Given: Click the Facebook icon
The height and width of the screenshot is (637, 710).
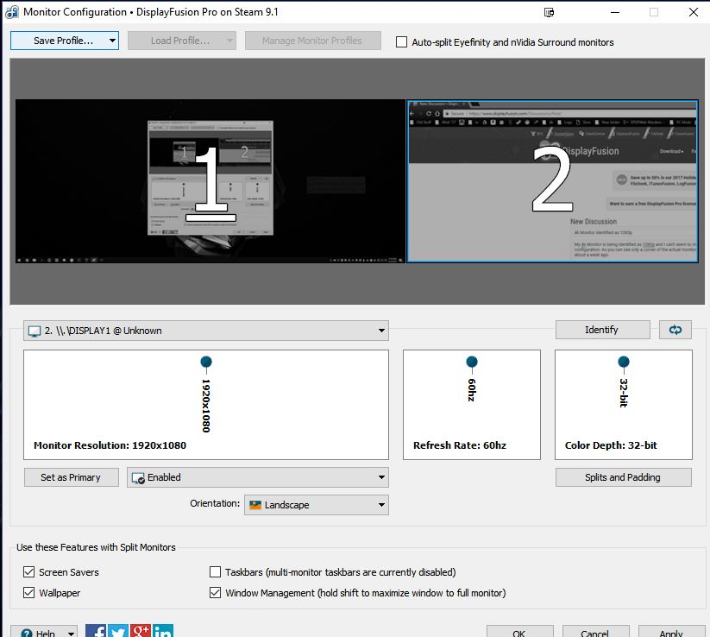Looking at the screenshot, I should 96,632.
